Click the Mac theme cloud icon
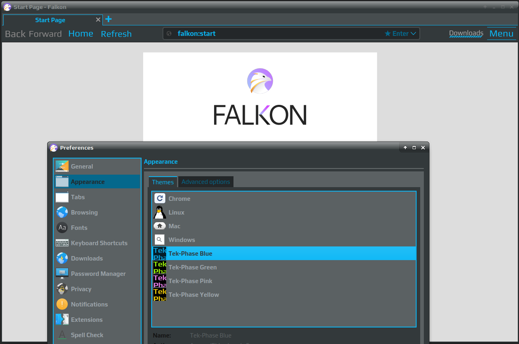 tap(160, 226)
